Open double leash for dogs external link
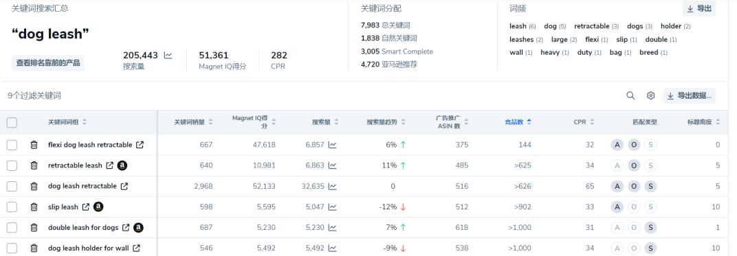737x256 pixels. (126, 227)
